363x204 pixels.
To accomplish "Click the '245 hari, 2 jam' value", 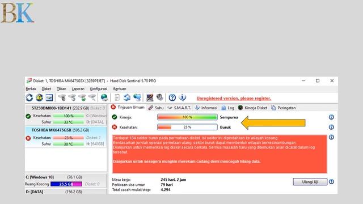I will coord(173,180).
